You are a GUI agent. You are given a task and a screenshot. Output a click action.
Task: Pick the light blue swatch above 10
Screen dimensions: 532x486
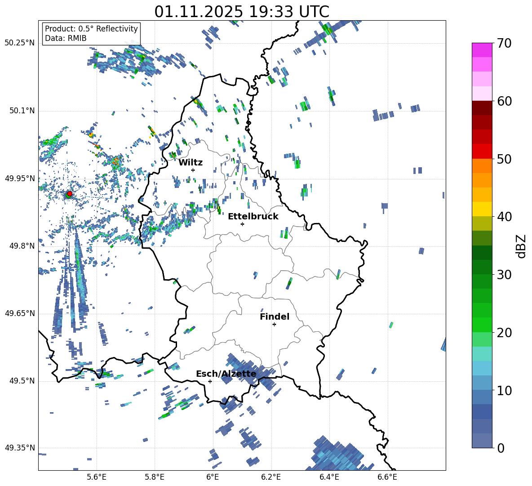click(482, 383)
